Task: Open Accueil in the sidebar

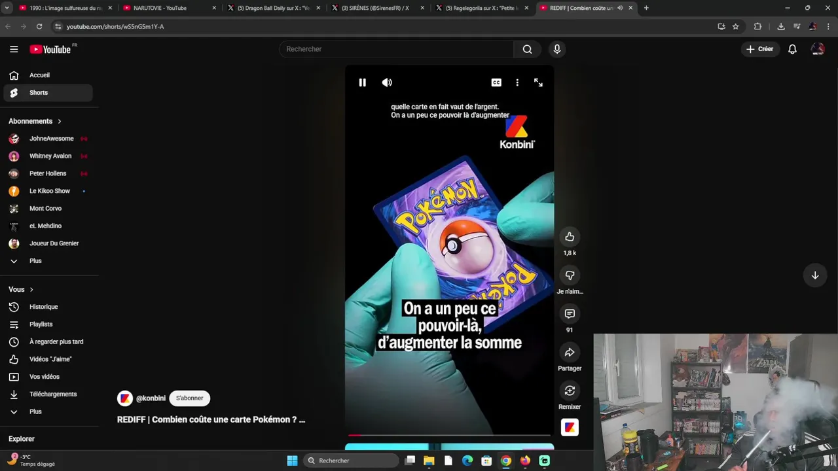Action: [x=48, y=75]
